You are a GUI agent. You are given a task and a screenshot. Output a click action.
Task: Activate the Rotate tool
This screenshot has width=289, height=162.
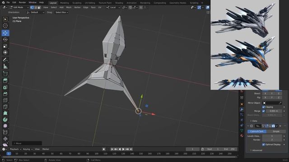tap(5, 40)
